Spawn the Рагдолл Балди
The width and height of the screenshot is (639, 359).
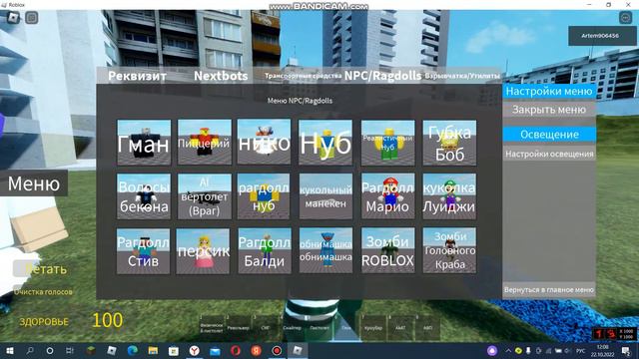(265, 250)
